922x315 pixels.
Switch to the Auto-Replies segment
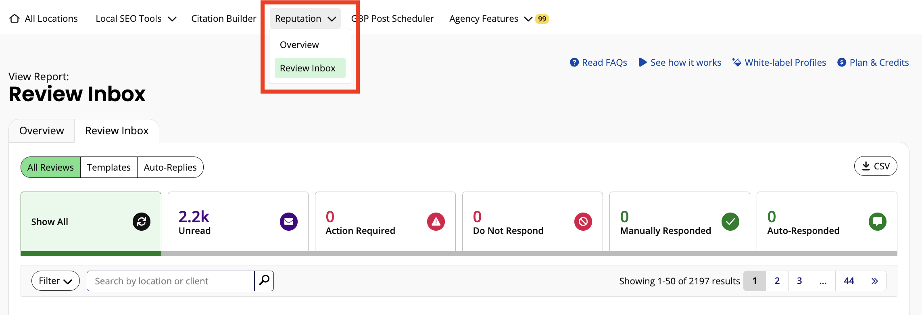170,167
